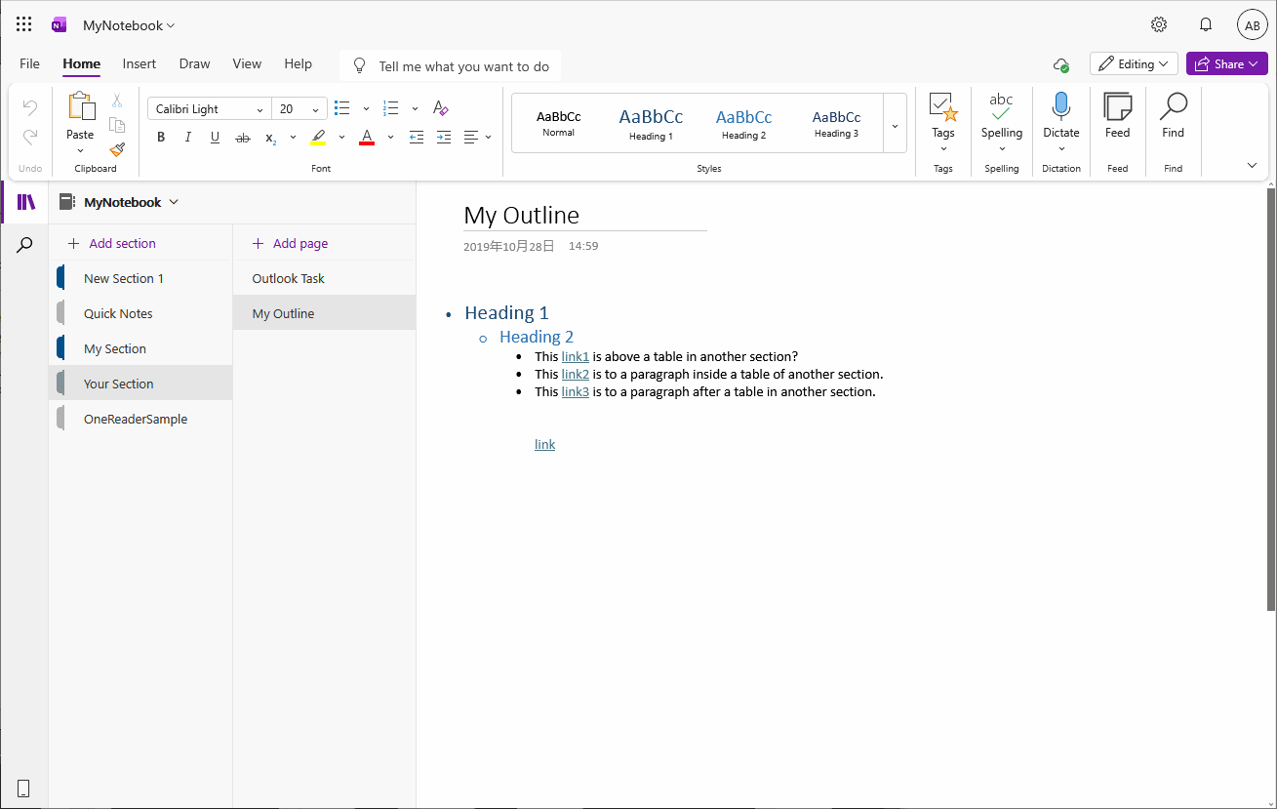The image size is (1277, 809).
Task: Click the Share button
Action: [x=1226, y=64]
